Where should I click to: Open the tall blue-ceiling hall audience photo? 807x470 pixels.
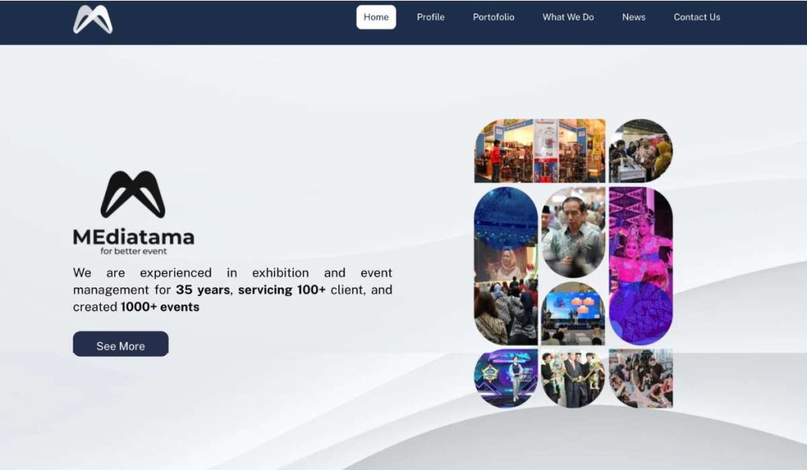point(505,265)
